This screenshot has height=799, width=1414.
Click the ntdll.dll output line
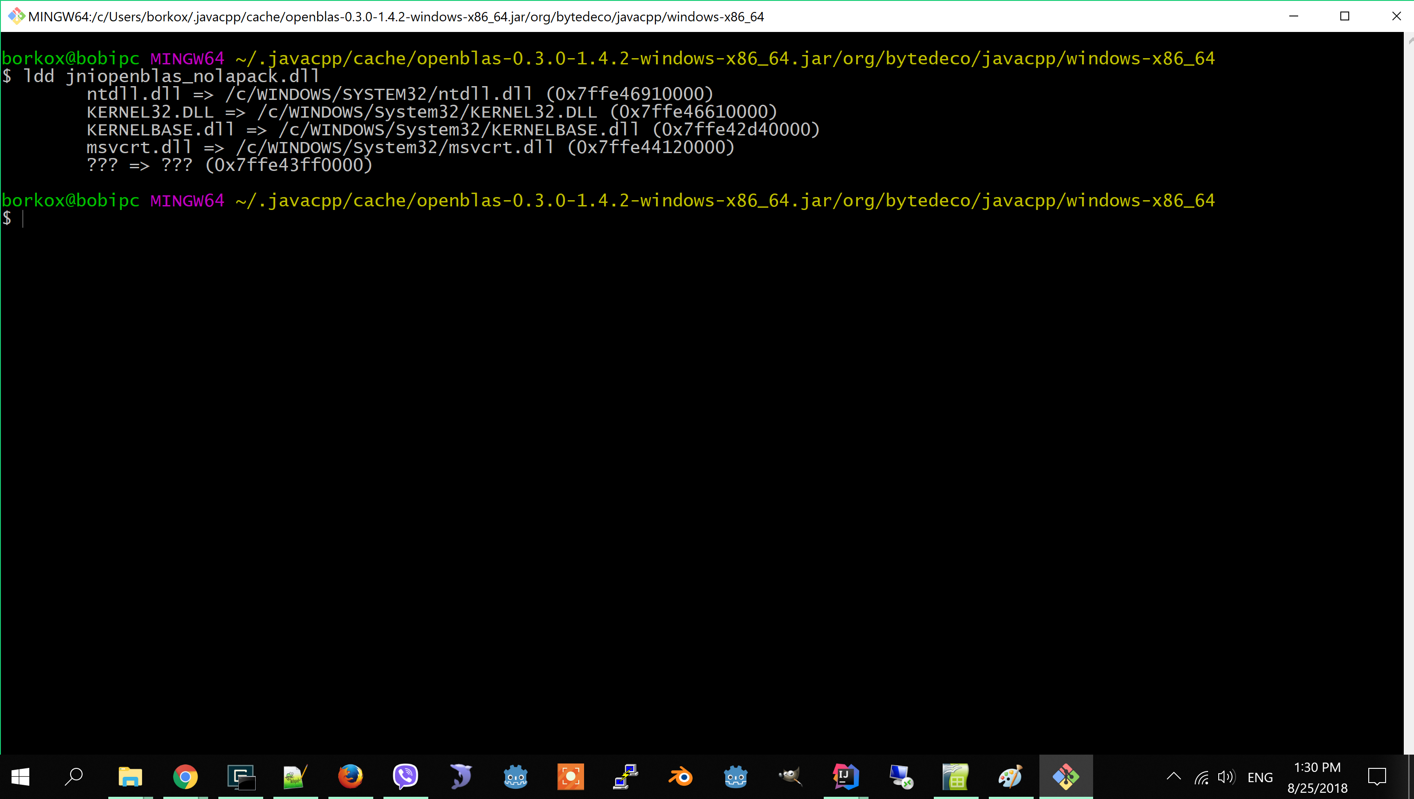(x=399, y=93)
